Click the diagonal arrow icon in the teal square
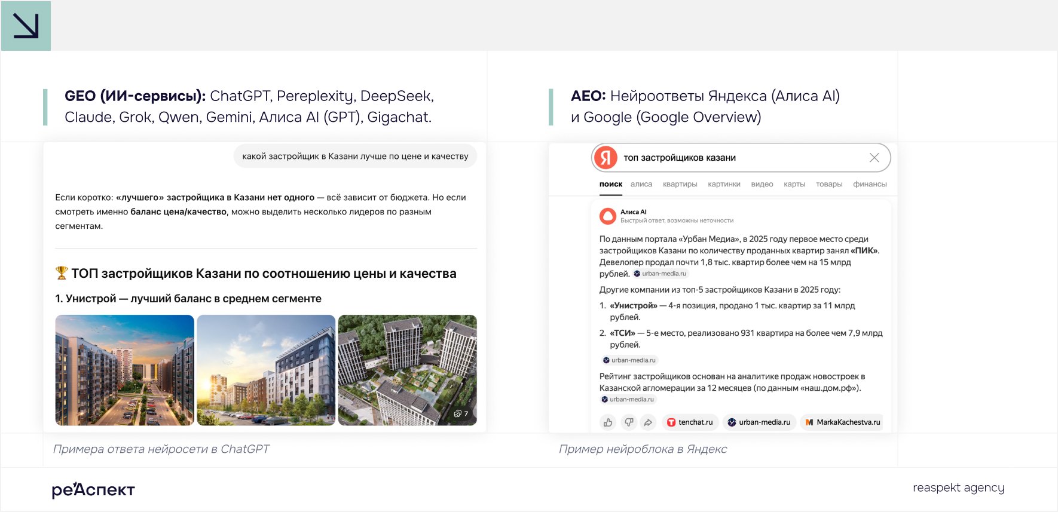 (x=26, y=26)
